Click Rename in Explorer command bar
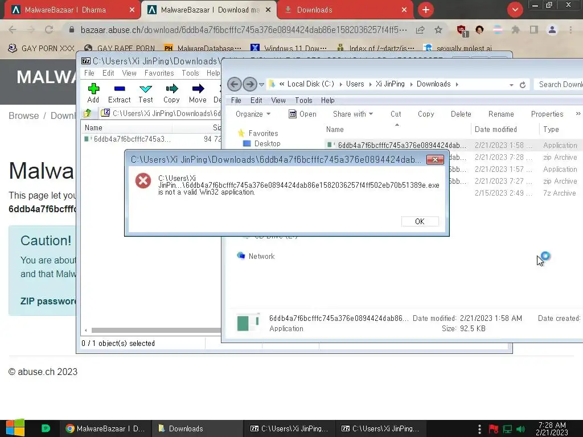583x437 pixels. [x=501, y=114]
